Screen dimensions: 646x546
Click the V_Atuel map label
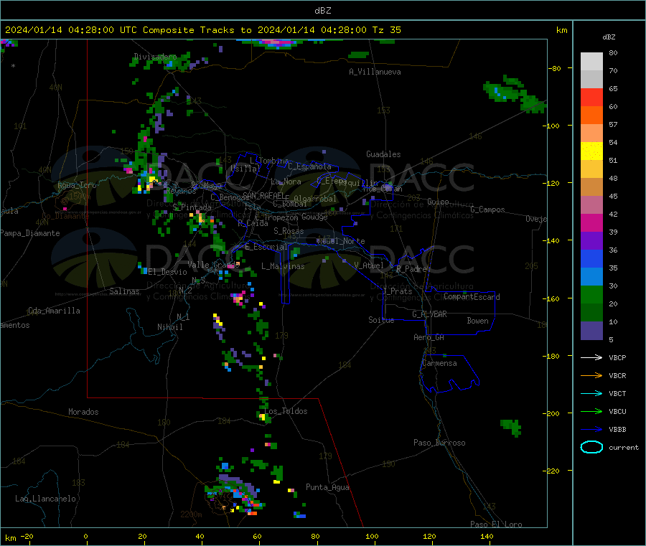click(369, 265)
